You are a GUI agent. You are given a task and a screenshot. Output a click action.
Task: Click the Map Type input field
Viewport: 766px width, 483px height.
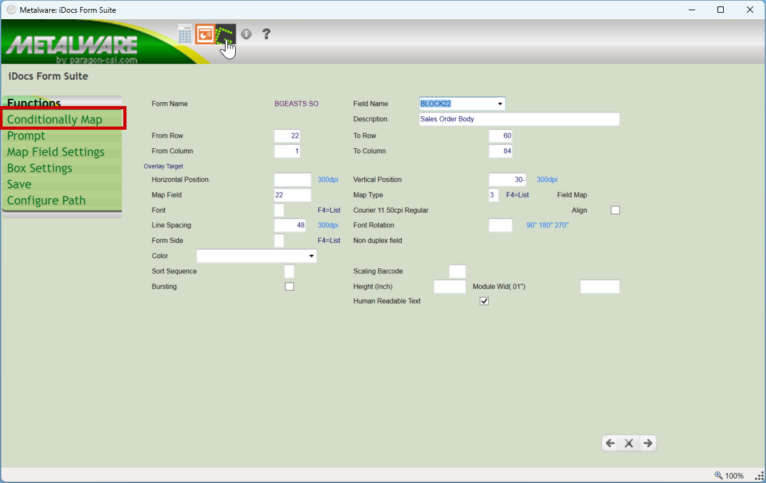(x=493, y=195)
